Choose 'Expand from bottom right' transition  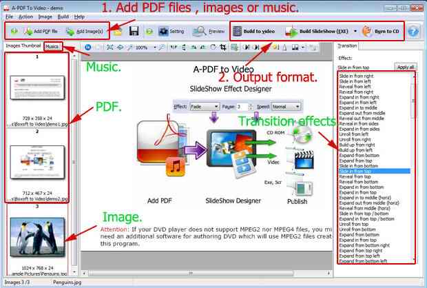click(x=364, y=245)
